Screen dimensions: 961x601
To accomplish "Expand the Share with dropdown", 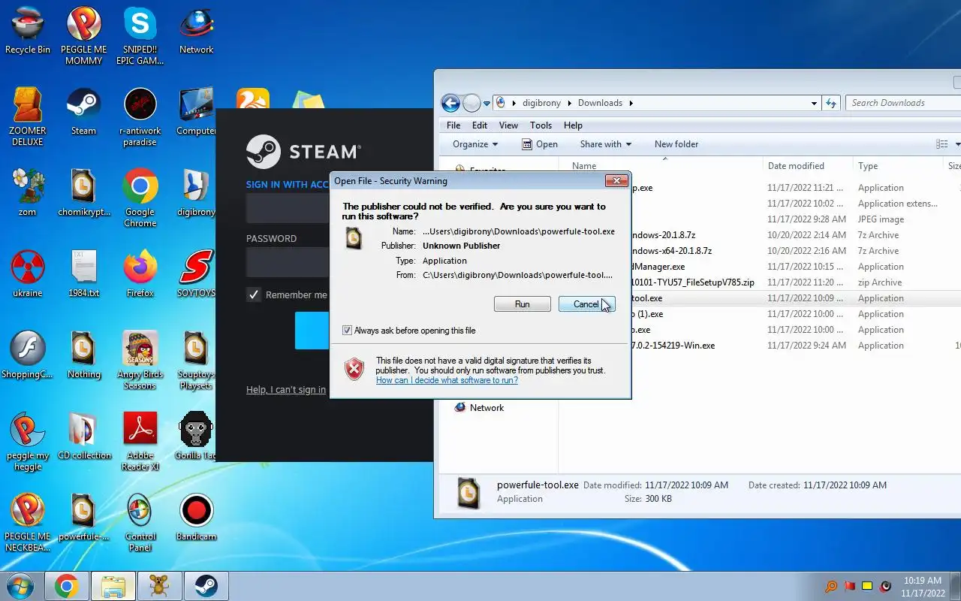I will coord(605,144).
